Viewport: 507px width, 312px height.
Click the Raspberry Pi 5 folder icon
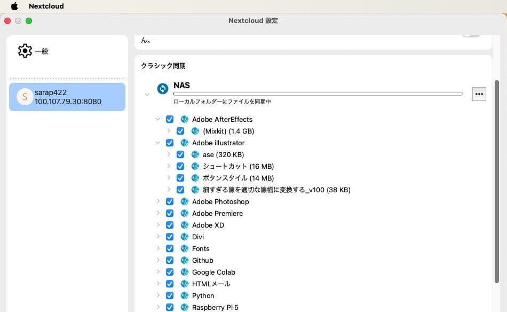tap(185, 307)
